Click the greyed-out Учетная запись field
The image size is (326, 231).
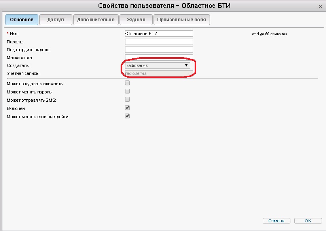tap(158, 73)
